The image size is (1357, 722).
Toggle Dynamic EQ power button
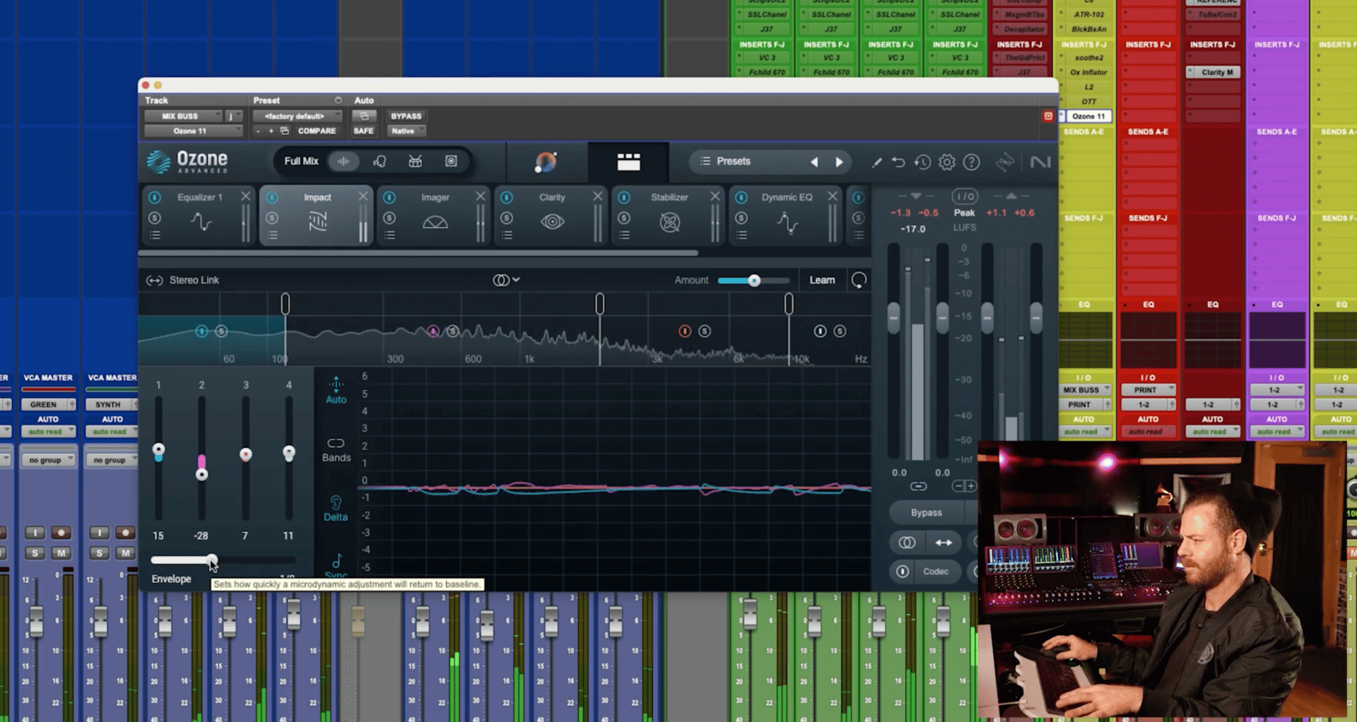click(741, 197)
